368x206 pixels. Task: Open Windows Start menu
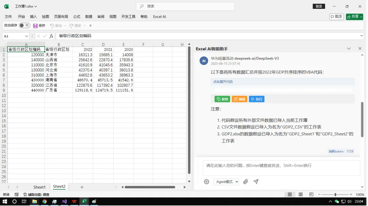[4, 202]
